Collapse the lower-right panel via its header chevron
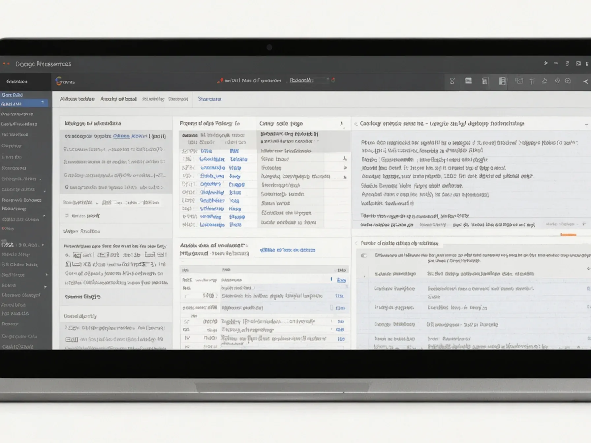This screenshot has width=591, height=443. [356, 243]
